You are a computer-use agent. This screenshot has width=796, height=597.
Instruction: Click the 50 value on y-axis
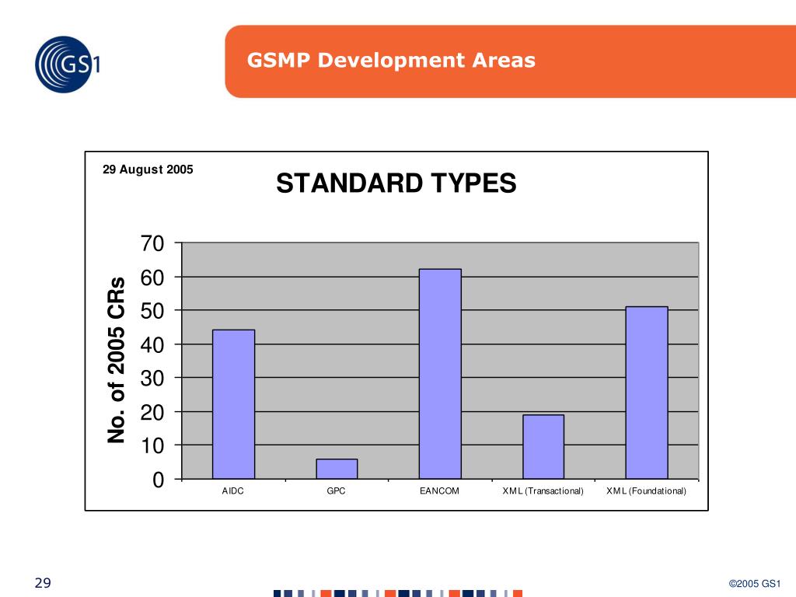pos(152,311)
